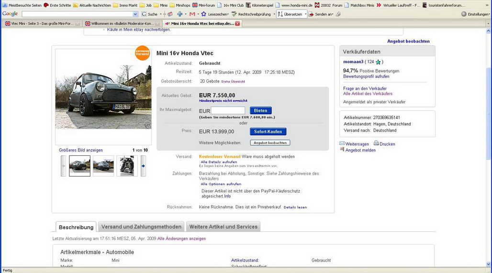Viewport: 492px width, 273px height.
Task: Click the Ihr Maximalgebot EUR input field
Action: coord(228,110)
